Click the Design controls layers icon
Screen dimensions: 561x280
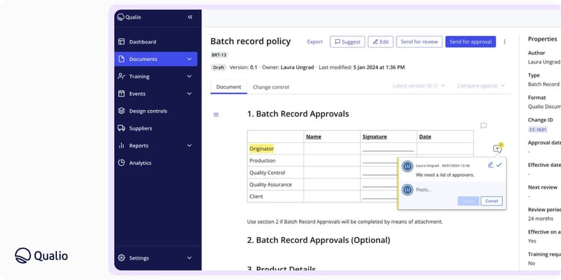[121, 111]
